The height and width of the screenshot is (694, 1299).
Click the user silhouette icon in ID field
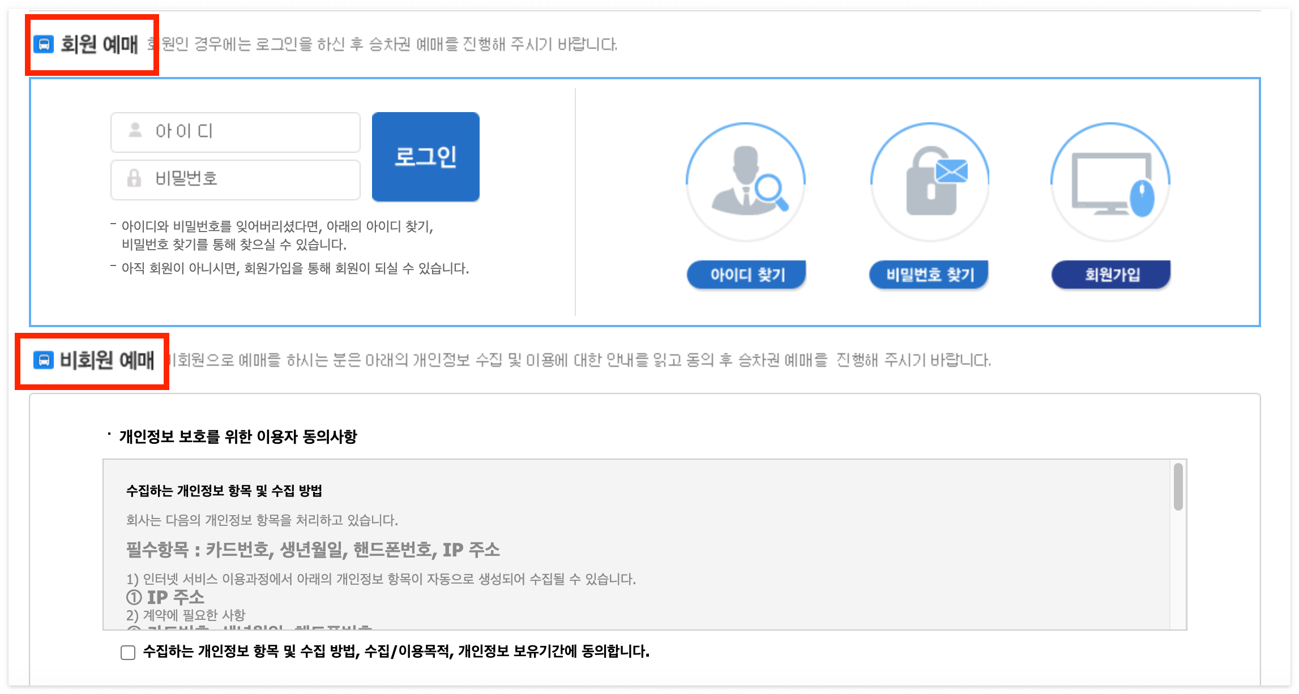click(x=135, y=131)
